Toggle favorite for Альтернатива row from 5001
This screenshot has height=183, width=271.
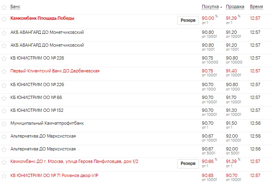click(x=4, y=150)
